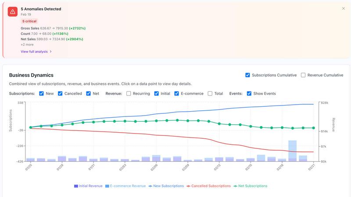This screenshot has height=197, width=351.
Task: Enable the Revenue Cumulative checkbox
Action: 303,75
